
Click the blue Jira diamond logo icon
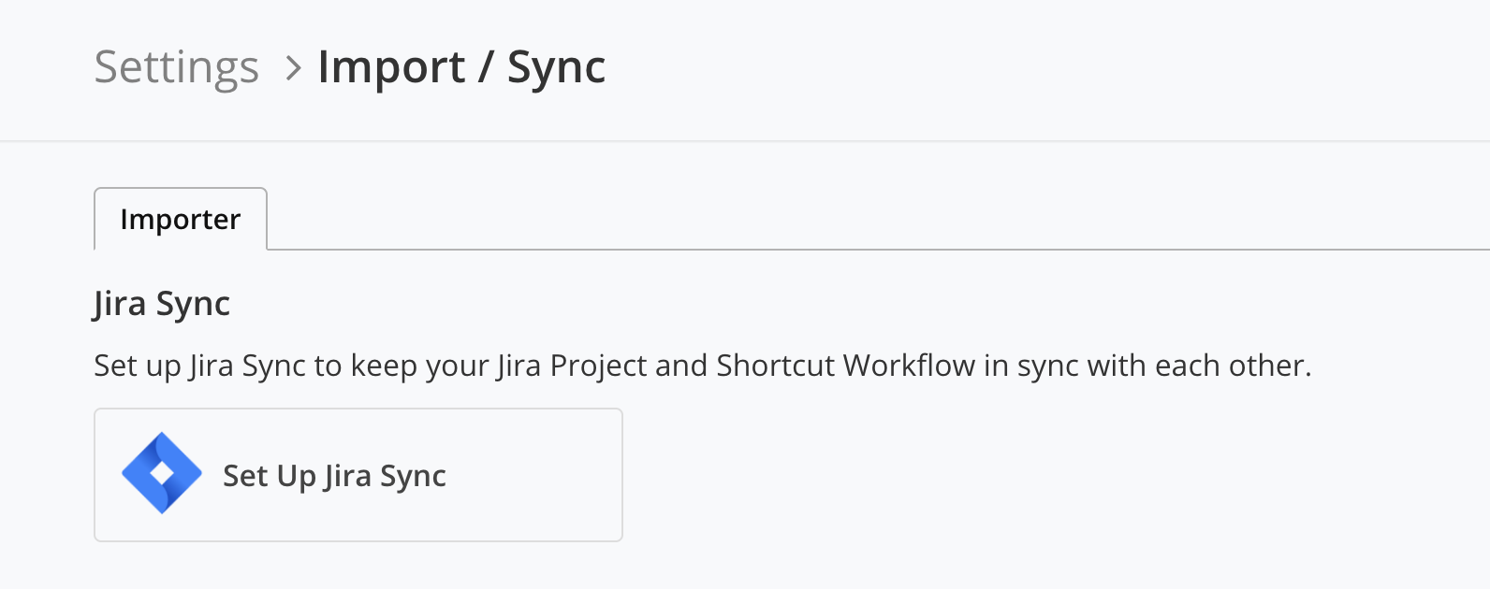pyautogui.click(x=162, y=473)
